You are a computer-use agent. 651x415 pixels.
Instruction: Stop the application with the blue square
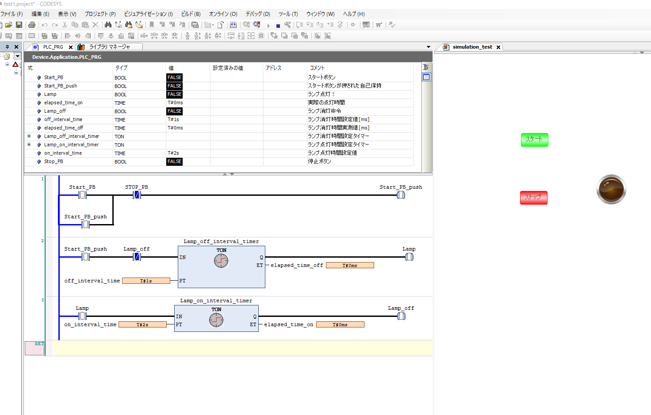point(278,26)
